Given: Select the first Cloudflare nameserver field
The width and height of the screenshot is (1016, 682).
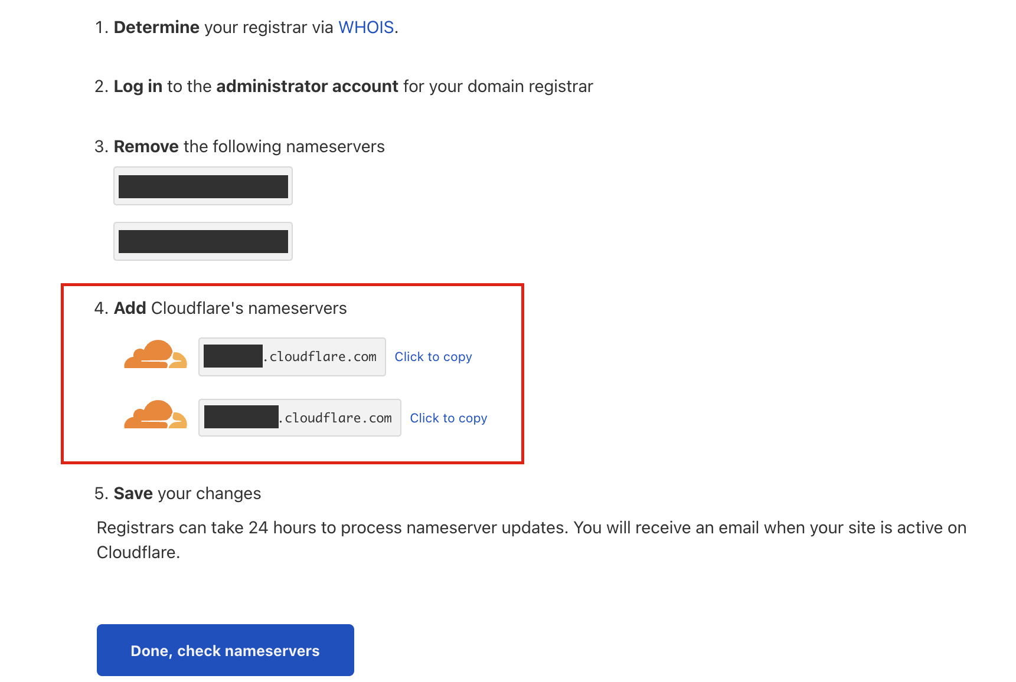Looking at the screenshot, I should coord(292,357).
